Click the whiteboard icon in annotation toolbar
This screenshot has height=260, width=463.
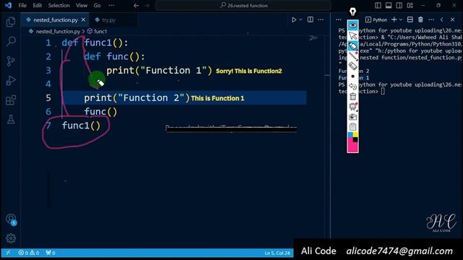pos(352,106)
